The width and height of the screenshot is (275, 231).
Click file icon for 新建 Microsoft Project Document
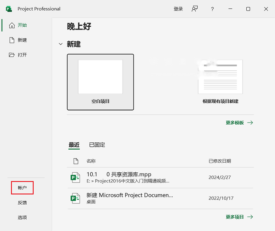coord(75,198)
